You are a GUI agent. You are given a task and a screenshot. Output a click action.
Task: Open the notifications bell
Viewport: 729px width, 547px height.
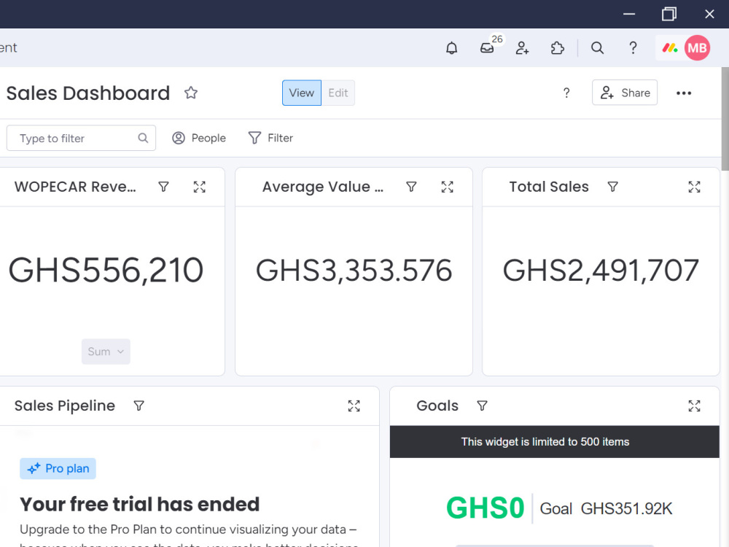pyautogui.click(x=451, y=48)
